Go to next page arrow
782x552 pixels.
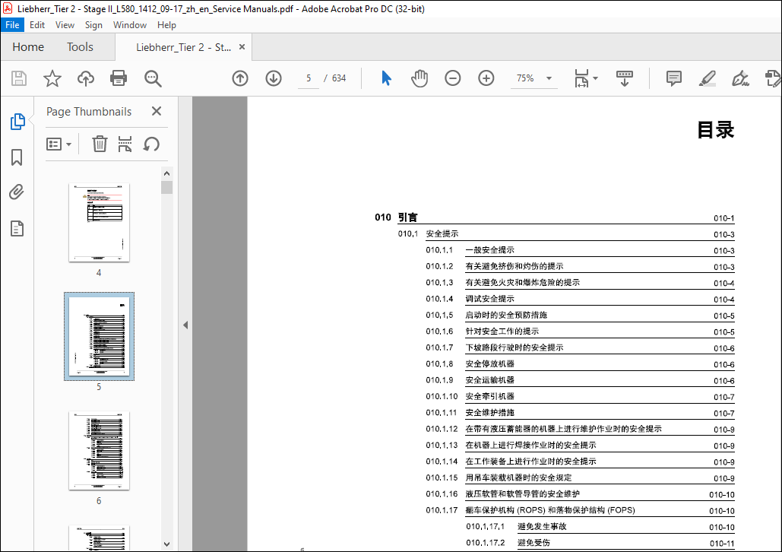pyautogui.click(x=274, y=78)
